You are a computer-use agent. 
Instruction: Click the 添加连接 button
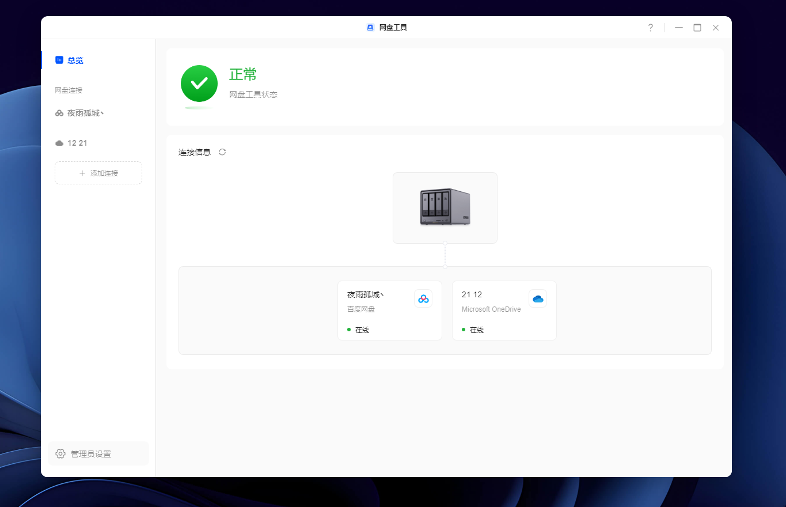(x=98, y=173)
